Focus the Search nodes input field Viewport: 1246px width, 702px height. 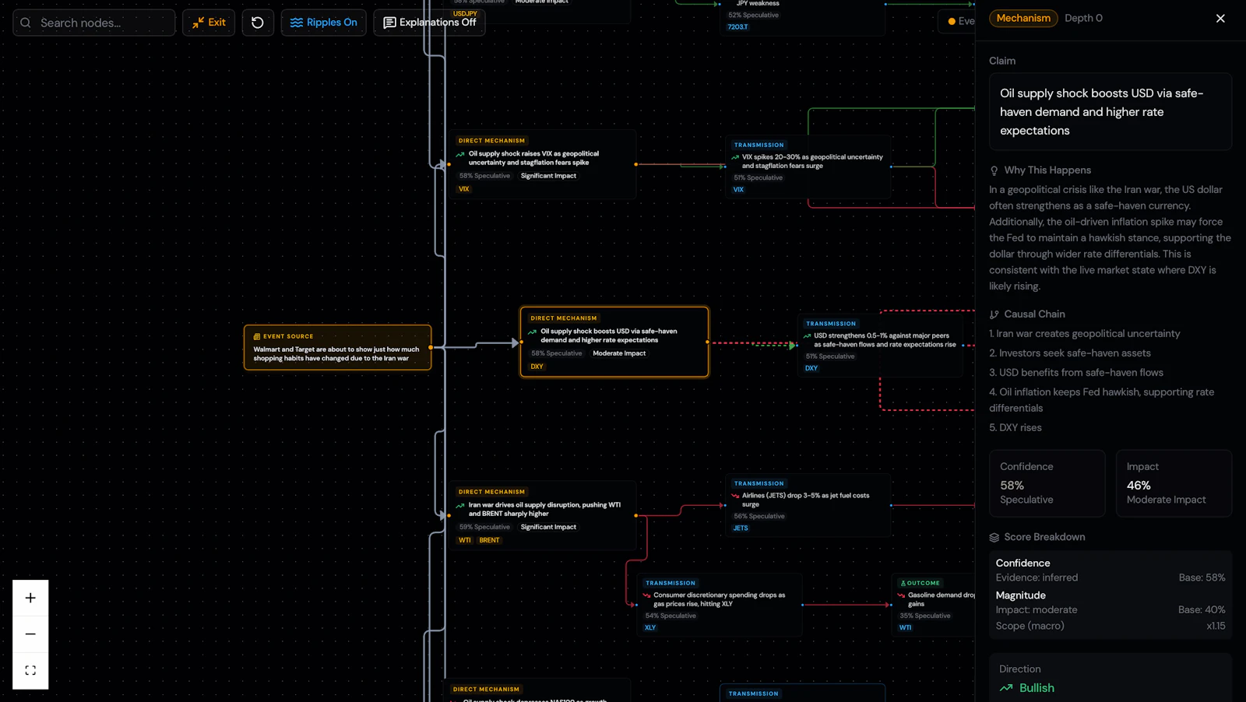[x=94, y=23]
